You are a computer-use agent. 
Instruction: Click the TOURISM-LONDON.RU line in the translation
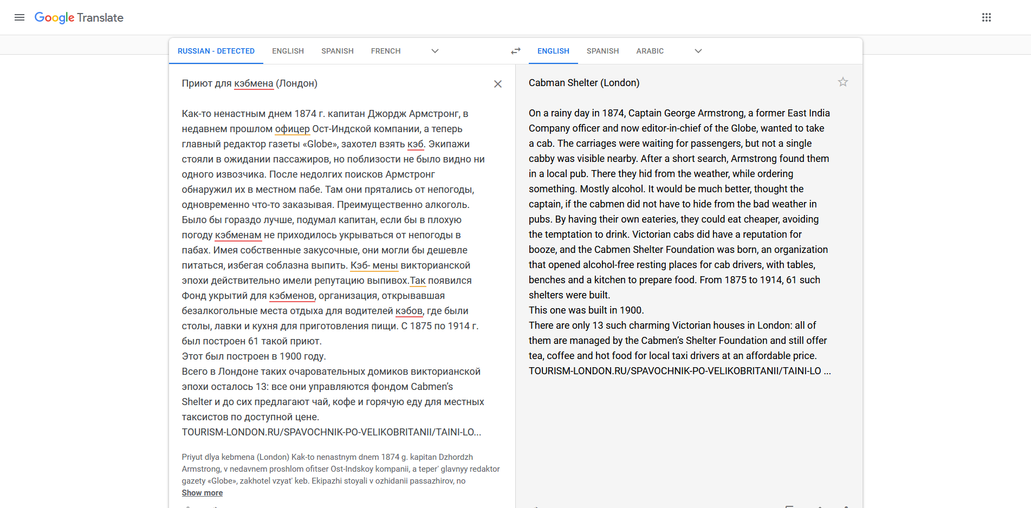(679, 371)
